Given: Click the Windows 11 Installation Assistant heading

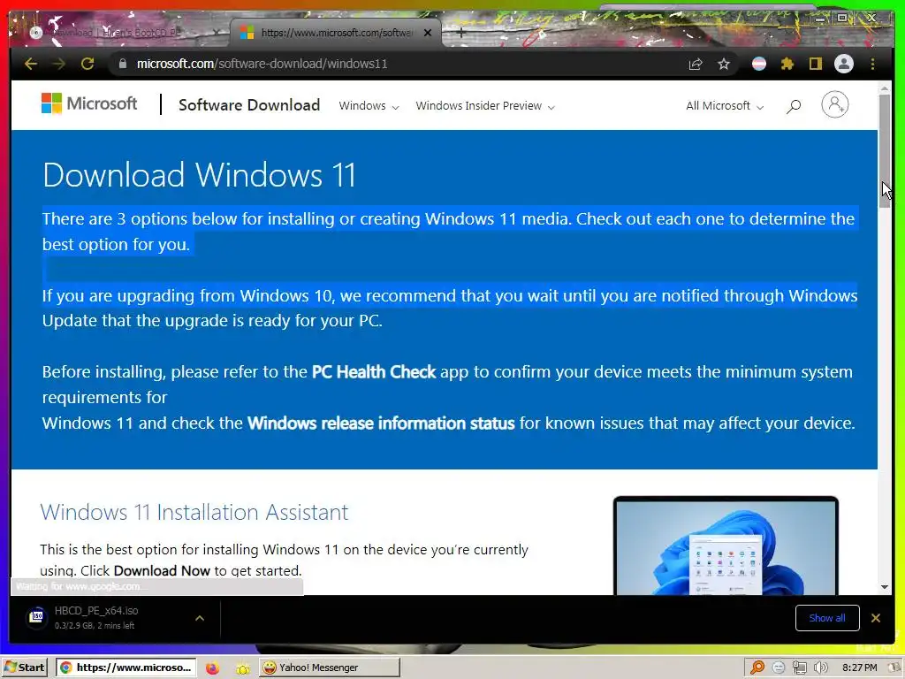Looking at the screenshot, I should click(194, 512).
